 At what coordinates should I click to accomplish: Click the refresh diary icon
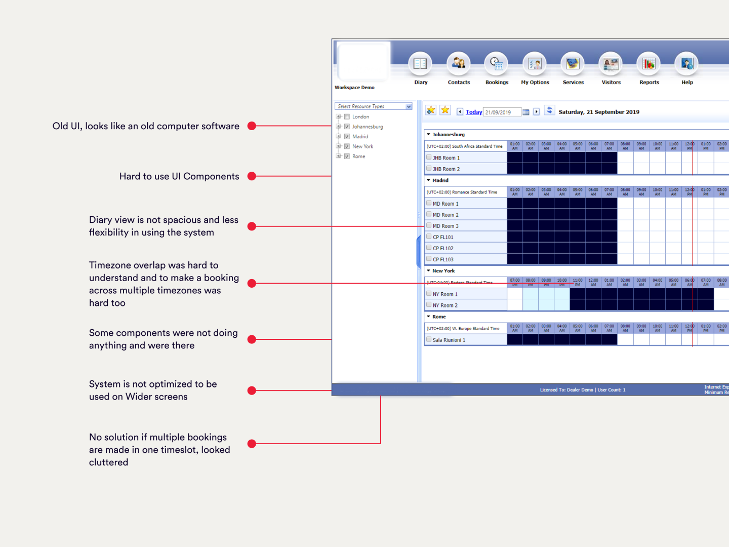[x=549, y=110]
